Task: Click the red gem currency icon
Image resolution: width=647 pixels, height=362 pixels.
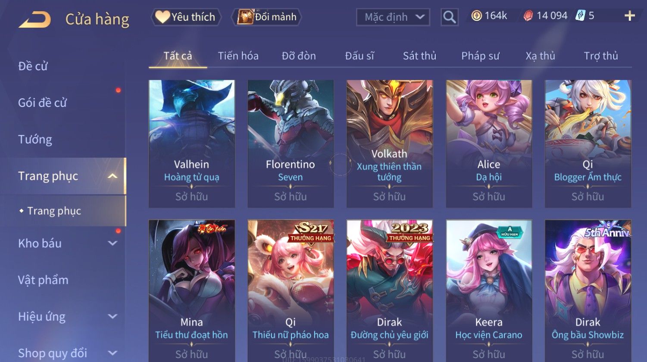Action: 528,16
